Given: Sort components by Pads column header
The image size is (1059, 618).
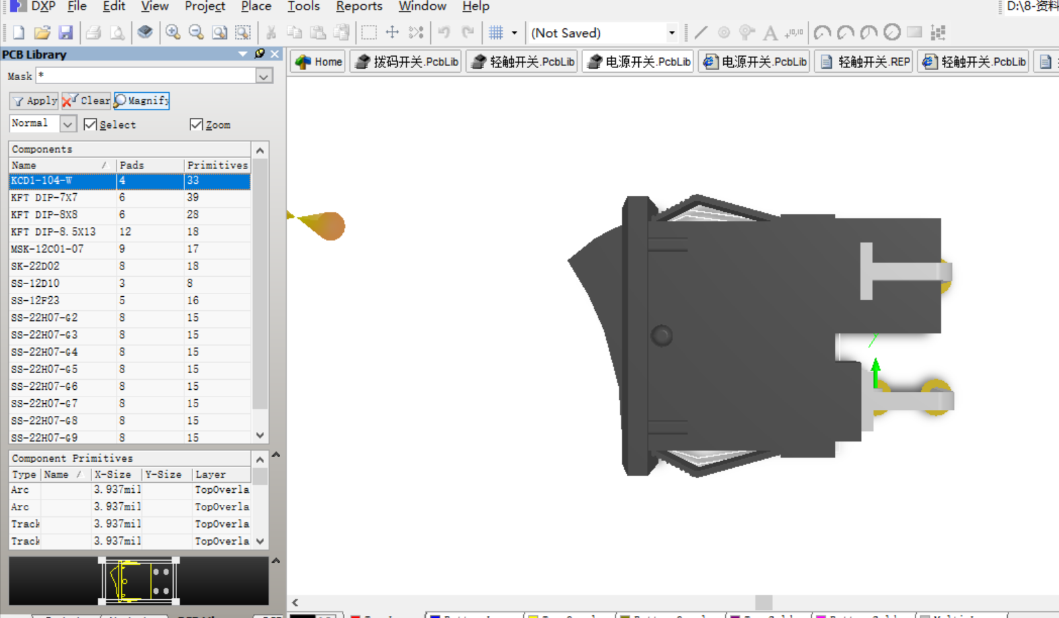Looking at the screenshot, I should click(150, 165).
